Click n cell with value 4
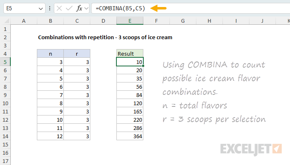The height and width of the screenshot is (165, 290). point(50,70)
